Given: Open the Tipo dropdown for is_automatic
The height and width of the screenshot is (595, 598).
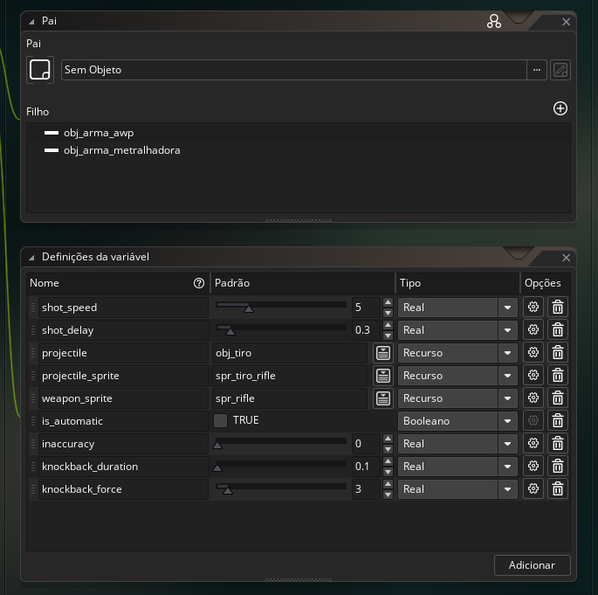Looking at the screenshot, I should [x=507, y=421].
